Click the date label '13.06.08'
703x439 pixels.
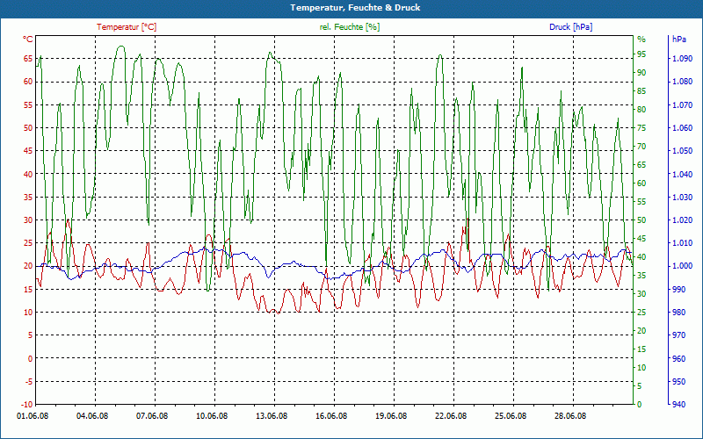pyautogui.click(x=272, y=415)
